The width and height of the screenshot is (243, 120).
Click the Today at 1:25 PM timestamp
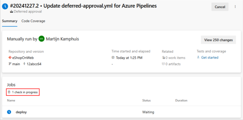tap(129, 58)
